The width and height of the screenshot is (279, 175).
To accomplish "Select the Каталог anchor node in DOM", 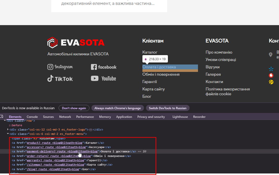I will [x=58, y=143].
